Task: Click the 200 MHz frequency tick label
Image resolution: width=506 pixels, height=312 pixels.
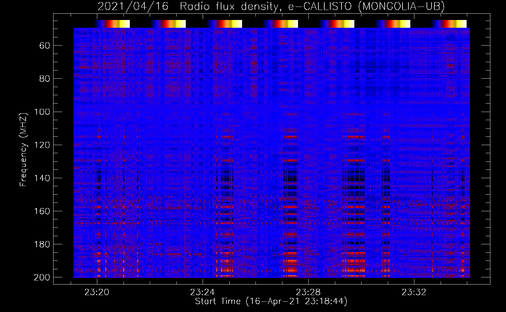Action: (42, 277)
